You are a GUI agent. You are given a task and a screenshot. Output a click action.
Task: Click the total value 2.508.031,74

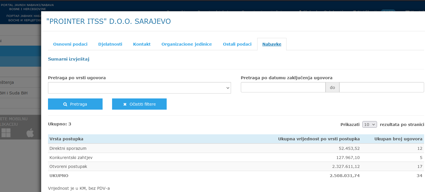(345, 176)
